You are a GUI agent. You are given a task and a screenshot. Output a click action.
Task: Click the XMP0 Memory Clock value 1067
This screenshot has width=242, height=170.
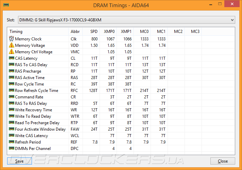point(110,39)
